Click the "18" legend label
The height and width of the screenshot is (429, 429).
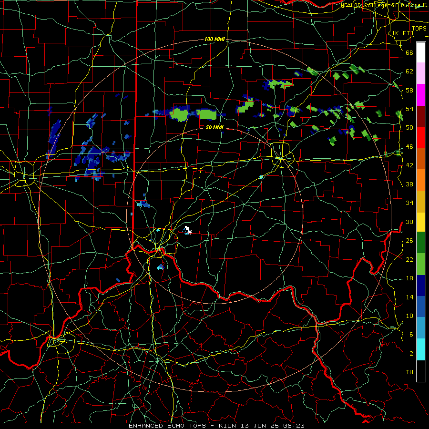point(409,278)
